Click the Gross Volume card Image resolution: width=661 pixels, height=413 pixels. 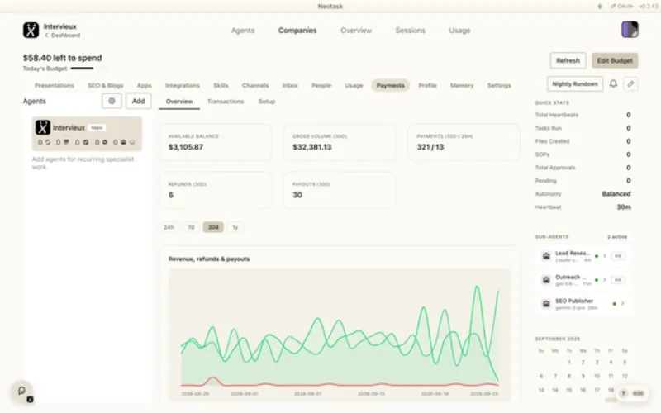click(340, 142)
